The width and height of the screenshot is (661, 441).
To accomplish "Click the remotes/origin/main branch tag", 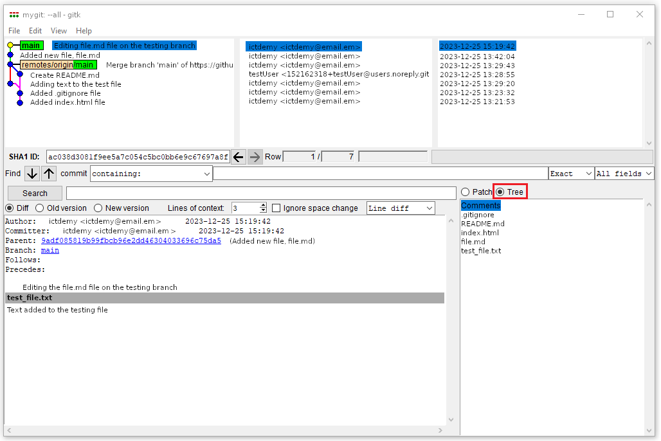I will click(x=58, y=65).
